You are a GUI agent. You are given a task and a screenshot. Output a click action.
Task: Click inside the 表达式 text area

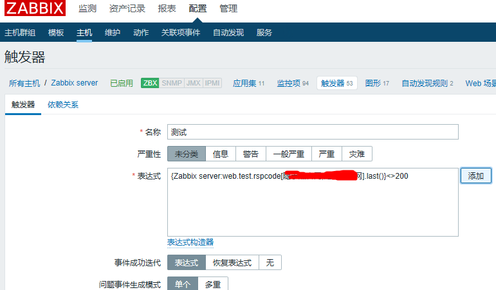click(x=313, y=202)
